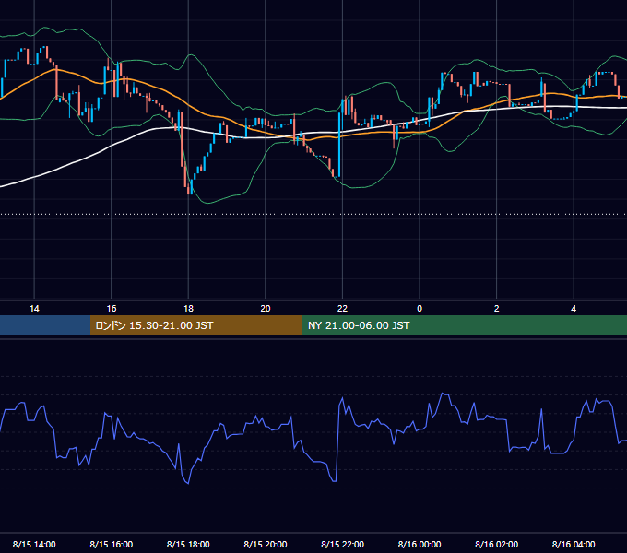The image size is (627, 553).
Task: Click the 8/16 02:00 date label
Action: (497, 544)
